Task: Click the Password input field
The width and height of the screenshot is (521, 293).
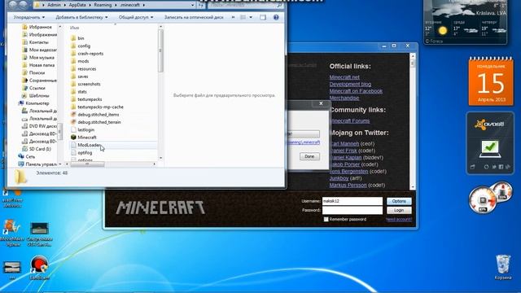Action: point(352,210)
